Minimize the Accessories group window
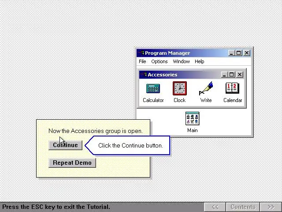This screenshot has width=282, height=212. (x=224, y=75)
